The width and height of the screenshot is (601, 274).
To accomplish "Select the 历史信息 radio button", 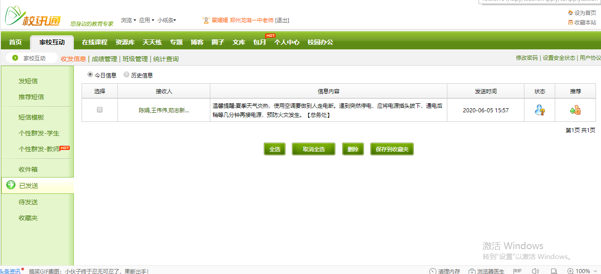I will pyautogui.click(x=126, y=75).
